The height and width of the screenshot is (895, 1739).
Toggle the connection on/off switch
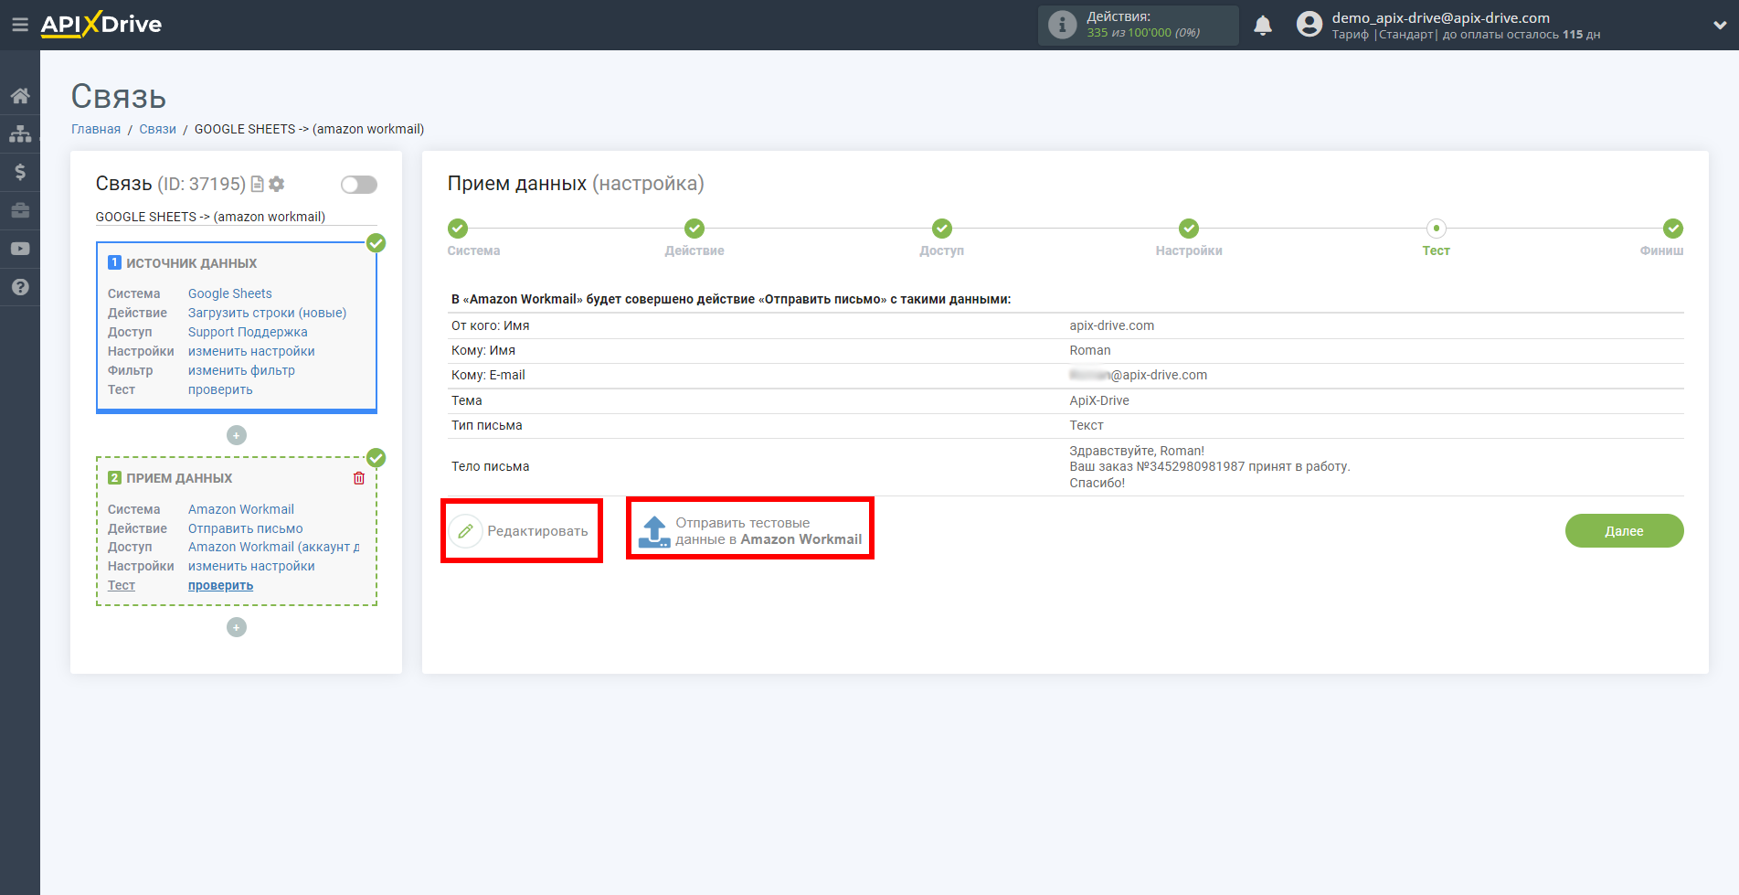(359, 185)
